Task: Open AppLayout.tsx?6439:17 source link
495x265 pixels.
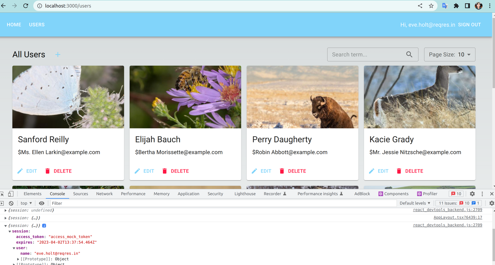Action: pos(458,217)
